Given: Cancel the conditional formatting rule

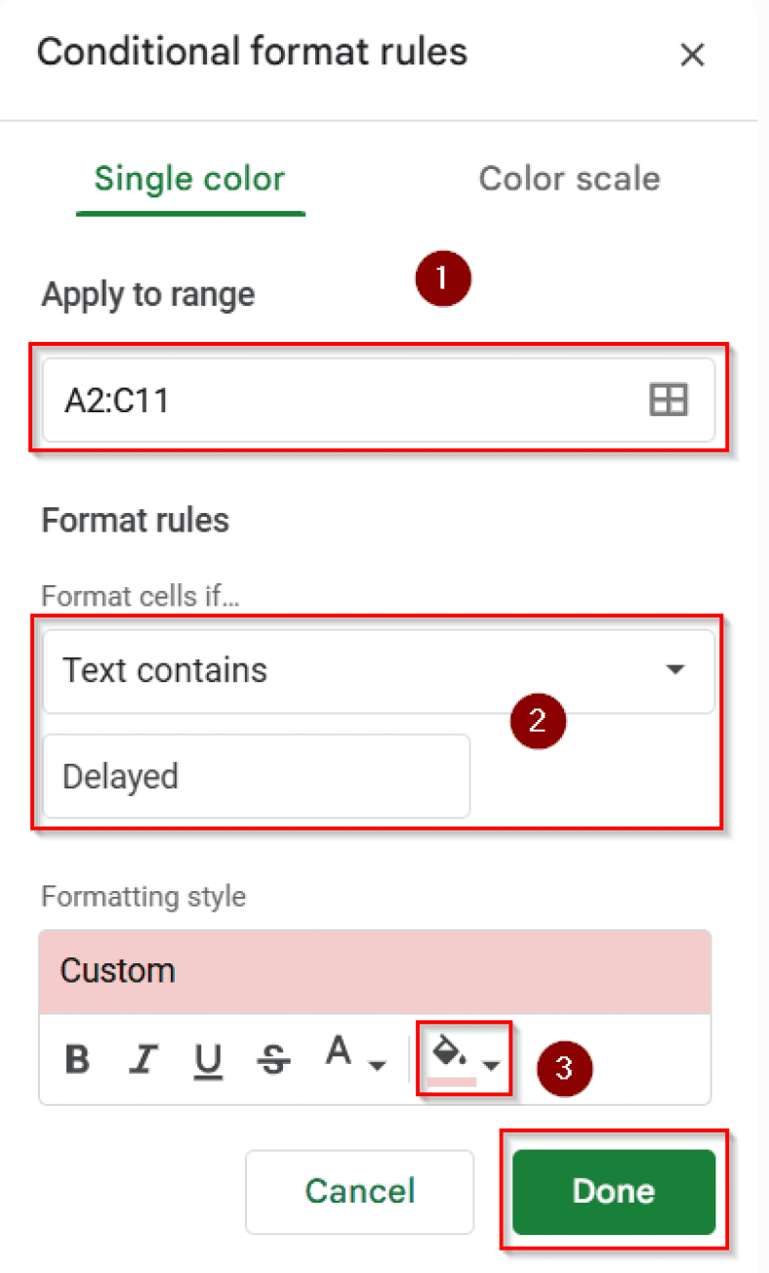Looking at the screenshot, I should (359, 1191).
